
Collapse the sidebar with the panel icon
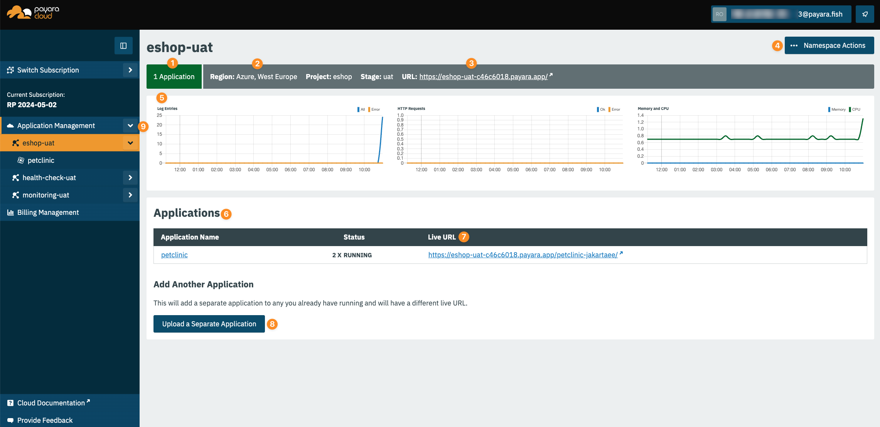[123, 46]
